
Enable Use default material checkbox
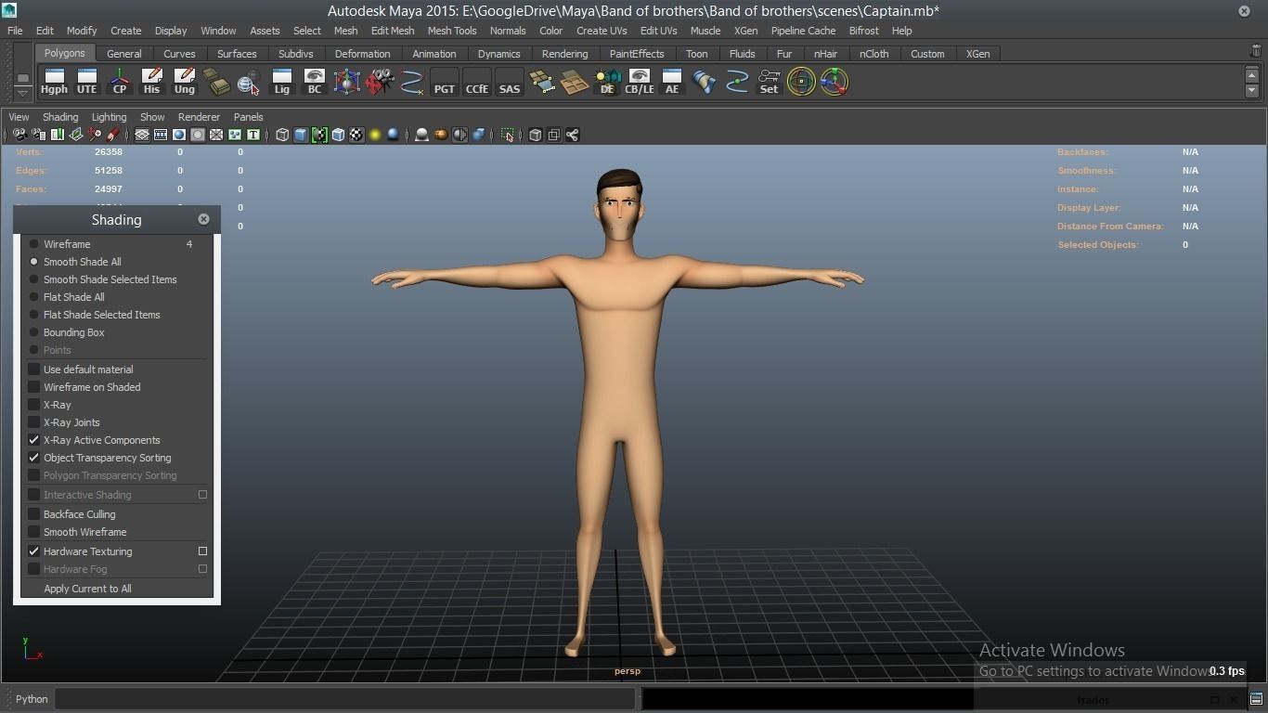pos(34,369)
